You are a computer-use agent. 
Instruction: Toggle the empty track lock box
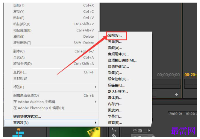(x=145, y=130)
